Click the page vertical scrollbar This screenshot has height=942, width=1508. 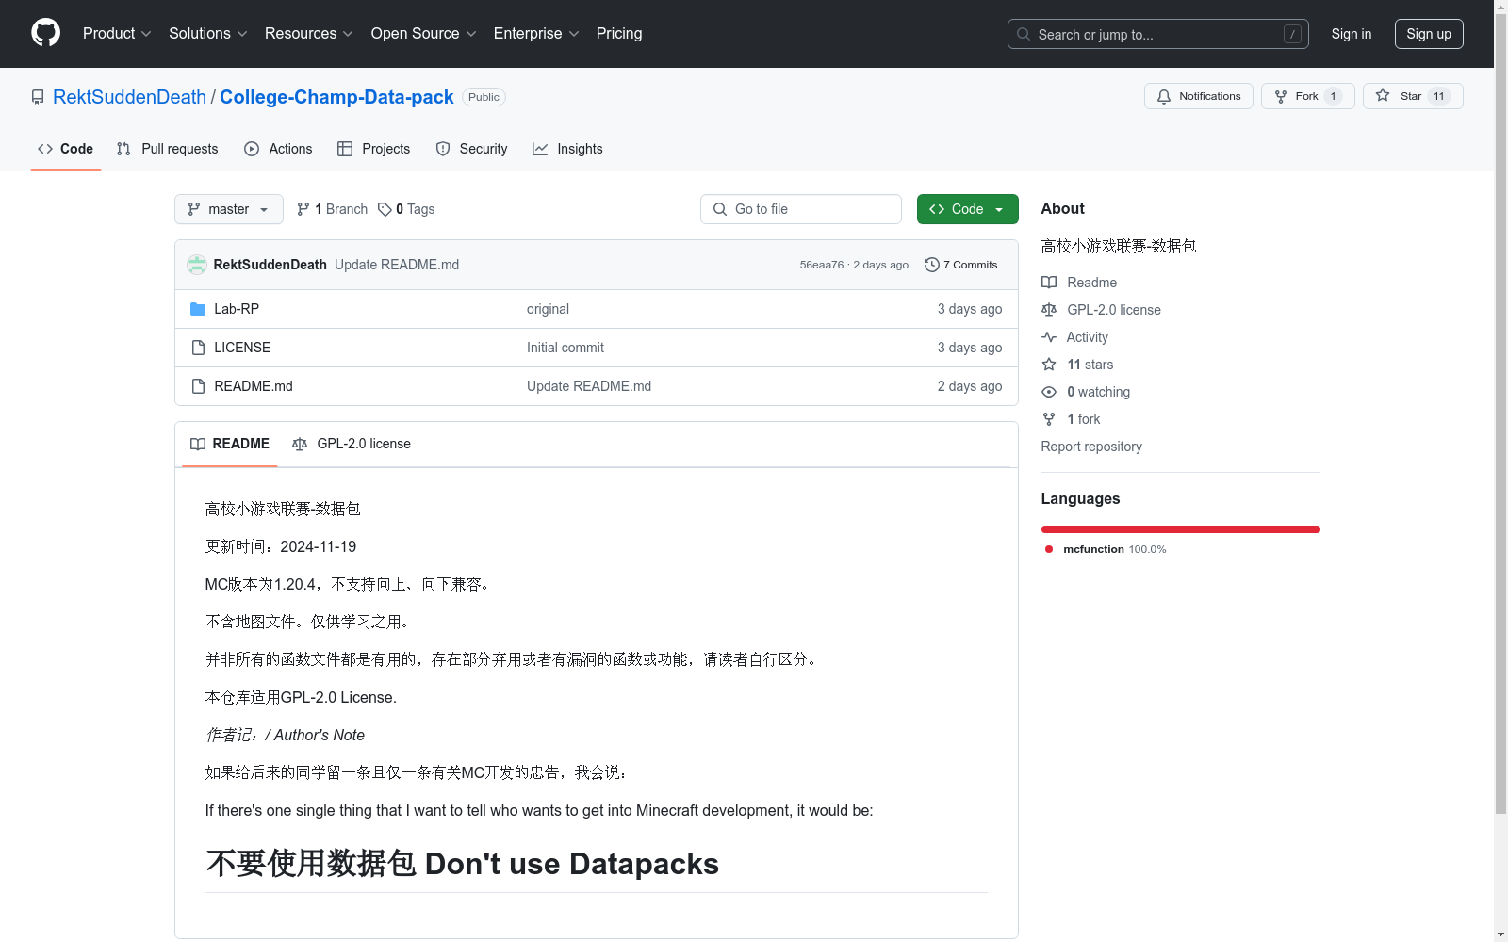pos(1500,414)
